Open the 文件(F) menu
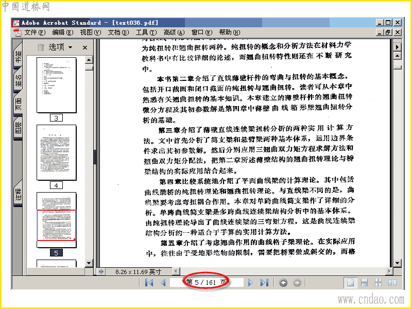 pos(35,32)
